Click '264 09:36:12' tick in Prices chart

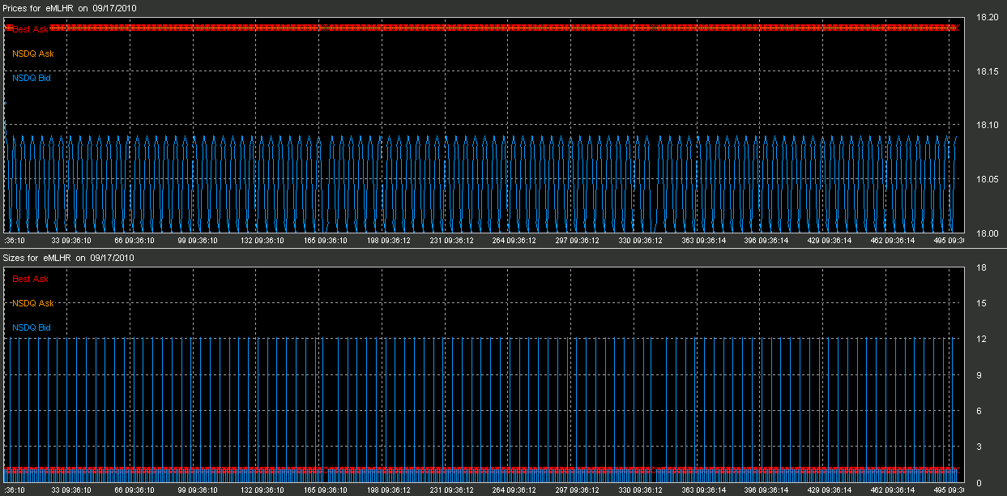point(513,241)
